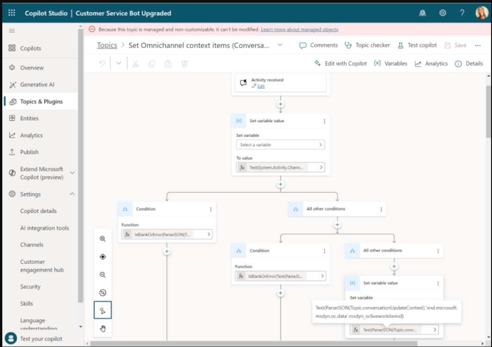Collapse the Settings section chevron
Viewport: 492px width, 347px height.
tap(72, 194)
